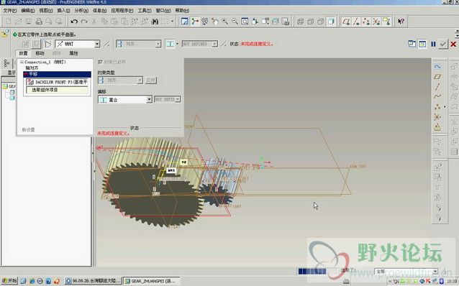Open the offset dropdown showing 重合
The width and height of the screenshot is (459, 286).
coord(125,100)
